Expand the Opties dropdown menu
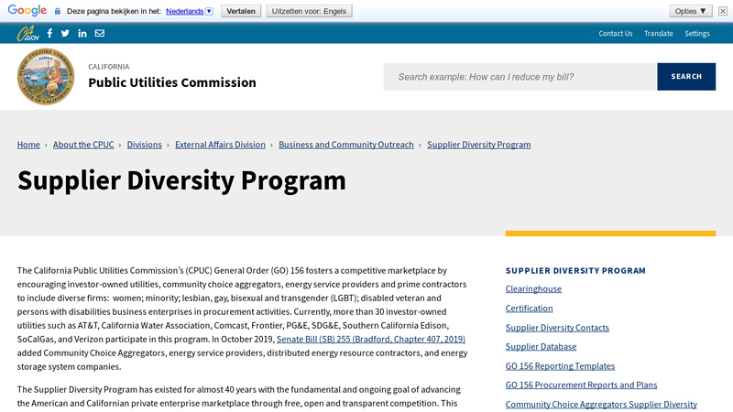The height and width of the screenshot is (412, 733). point(691,11)
